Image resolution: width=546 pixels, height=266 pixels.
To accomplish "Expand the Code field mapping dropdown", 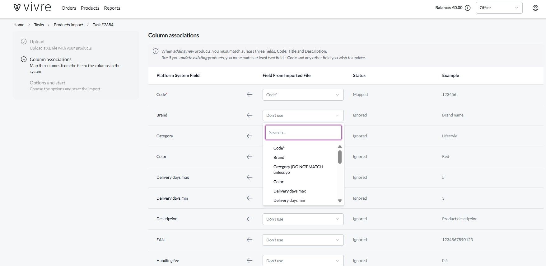I will pos(303,95).
